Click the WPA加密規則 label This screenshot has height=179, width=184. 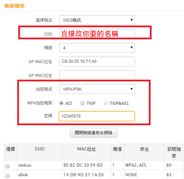pos(40,103)
